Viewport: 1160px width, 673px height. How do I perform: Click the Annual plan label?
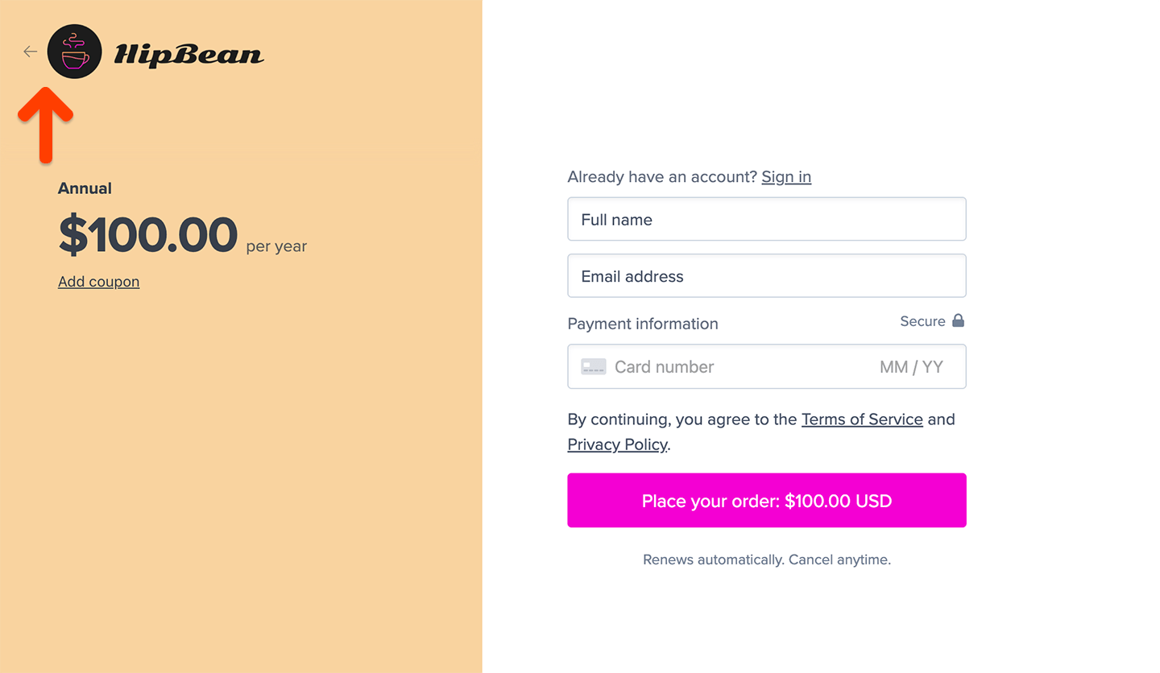(x=85, y=188)
